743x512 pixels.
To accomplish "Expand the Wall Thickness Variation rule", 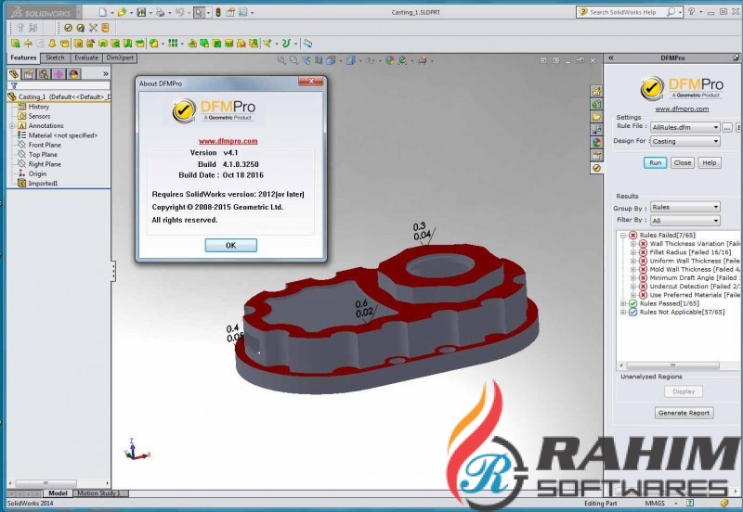I will (633, 244).
